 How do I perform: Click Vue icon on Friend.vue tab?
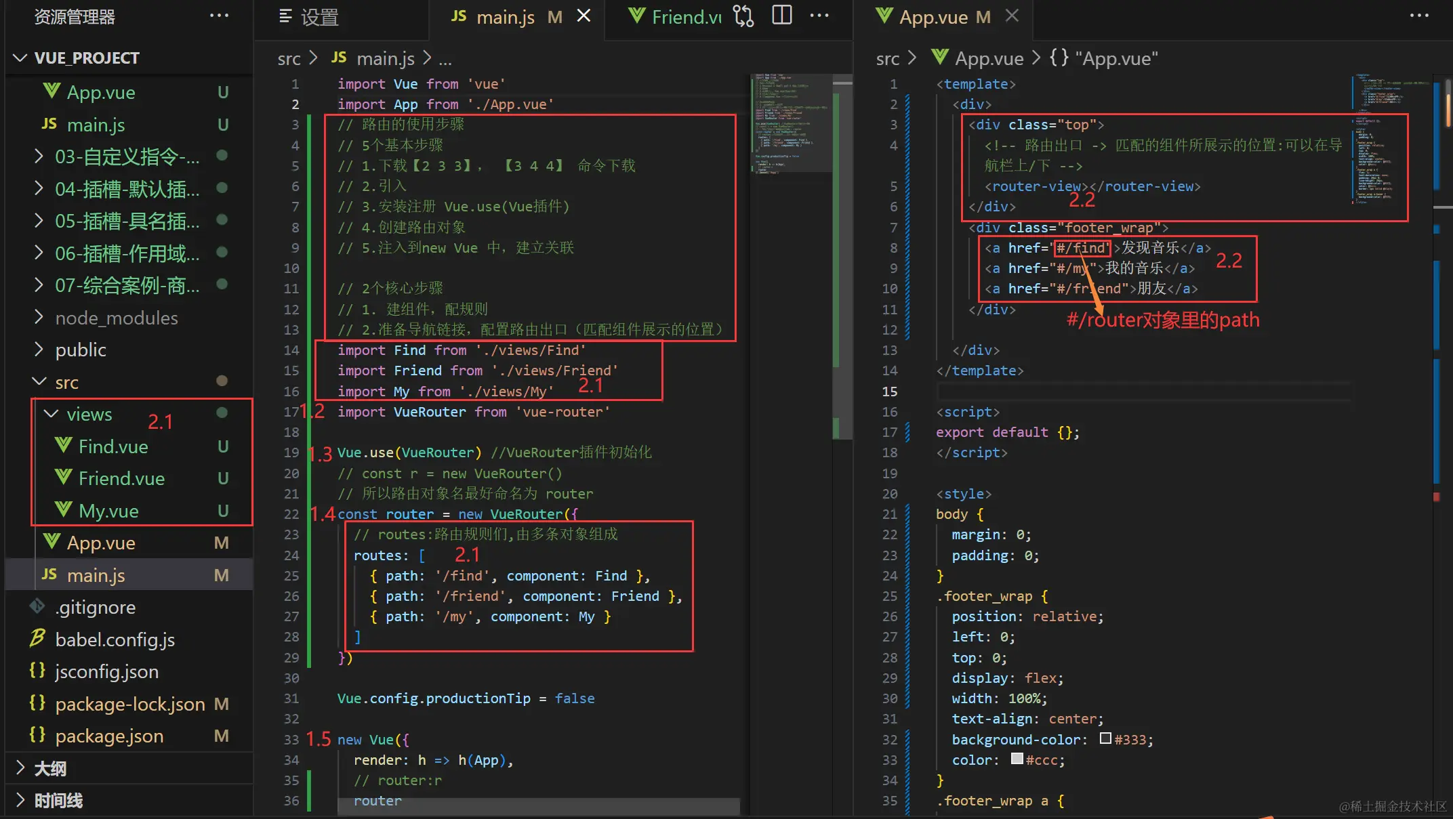click(x=636, y=16)
